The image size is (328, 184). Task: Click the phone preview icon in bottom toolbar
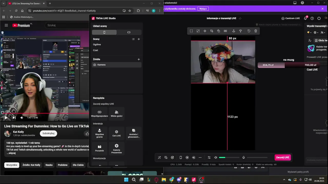[181, 157]
